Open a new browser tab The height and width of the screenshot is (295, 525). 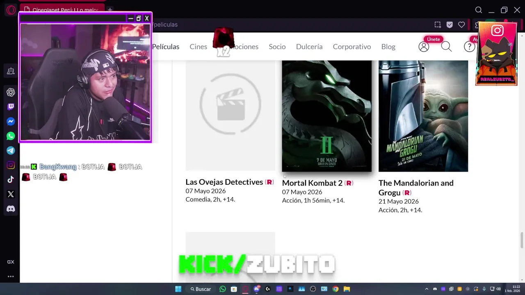pos(110,10)
